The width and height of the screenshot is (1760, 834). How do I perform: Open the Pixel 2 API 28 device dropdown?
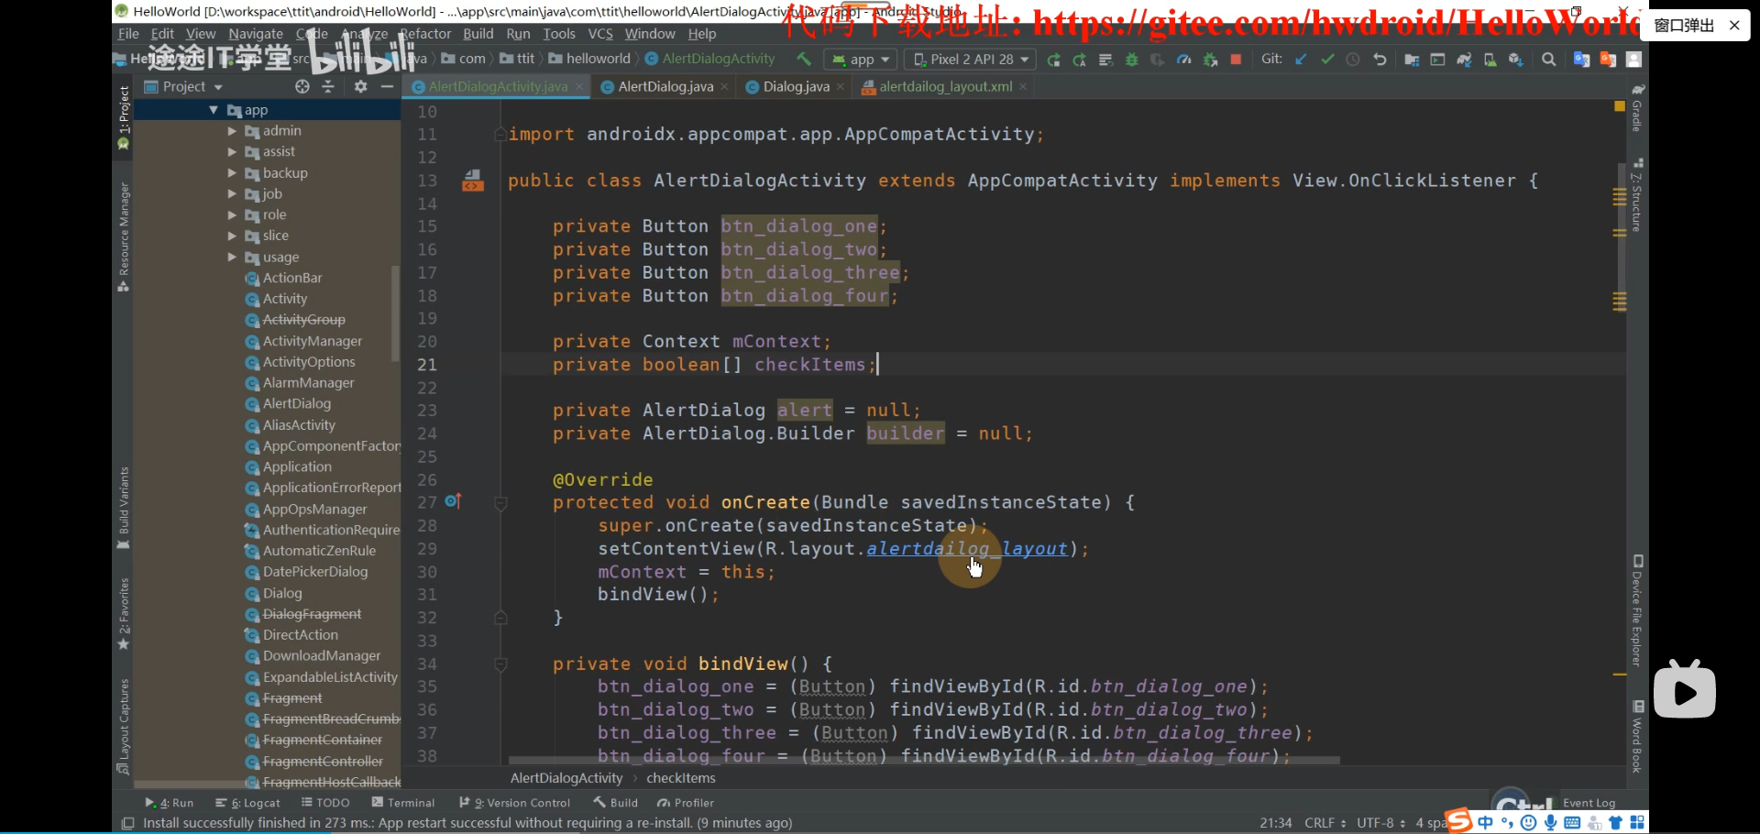[x=971, y=60]
